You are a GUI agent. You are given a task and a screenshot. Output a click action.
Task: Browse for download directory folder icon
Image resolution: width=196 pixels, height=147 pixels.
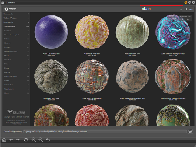[190, 132]
